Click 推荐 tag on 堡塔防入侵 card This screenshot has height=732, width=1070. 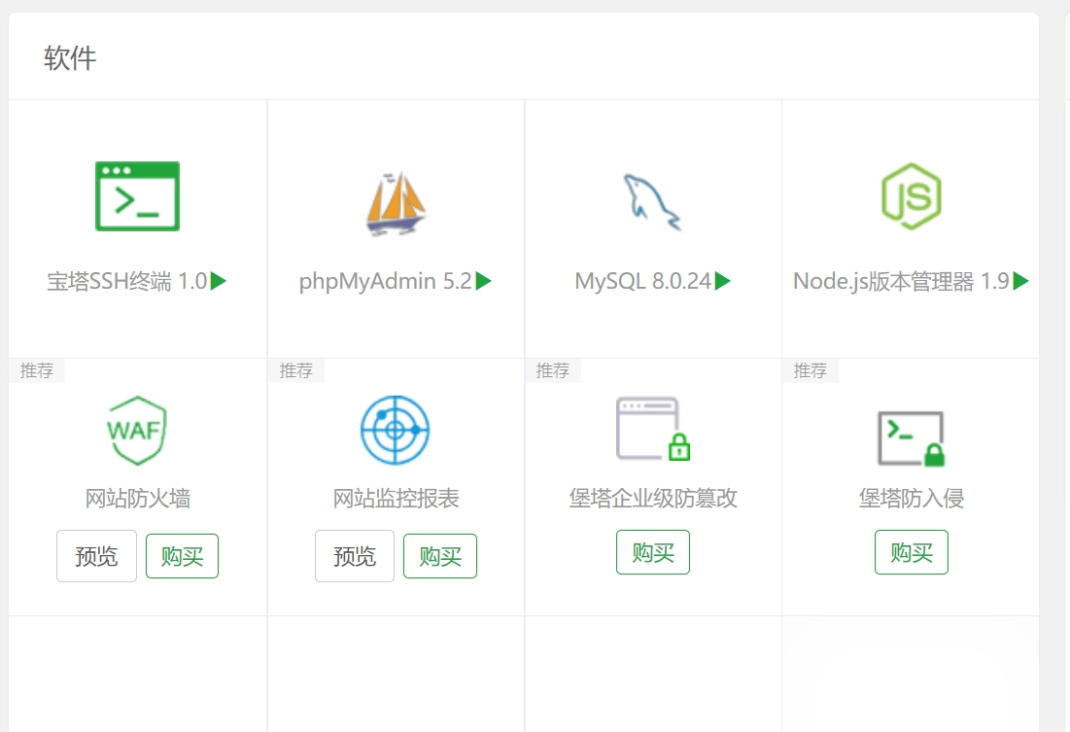[x=810, y=370]
